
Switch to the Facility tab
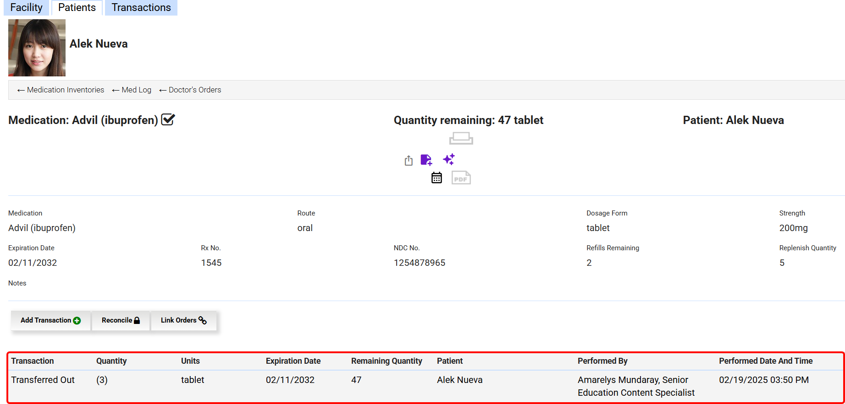[x=26, y=8]
